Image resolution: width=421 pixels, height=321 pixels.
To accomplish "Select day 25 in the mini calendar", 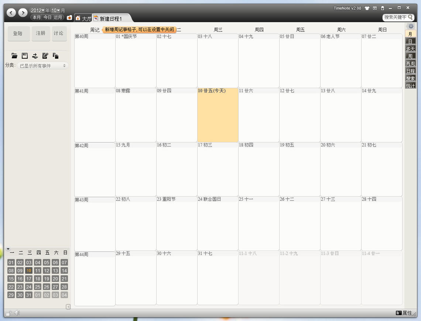I will pos(38,287).
